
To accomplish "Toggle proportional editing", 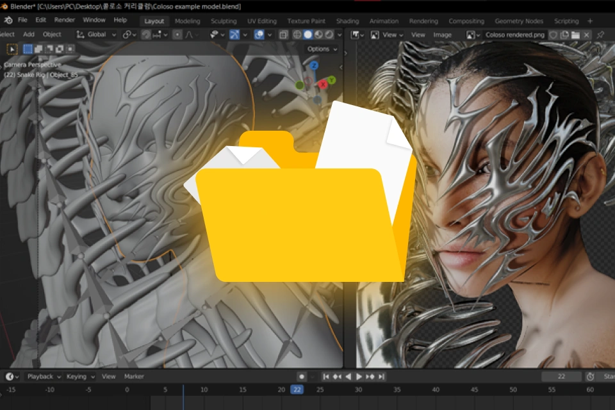I will [x=177, y=35].
